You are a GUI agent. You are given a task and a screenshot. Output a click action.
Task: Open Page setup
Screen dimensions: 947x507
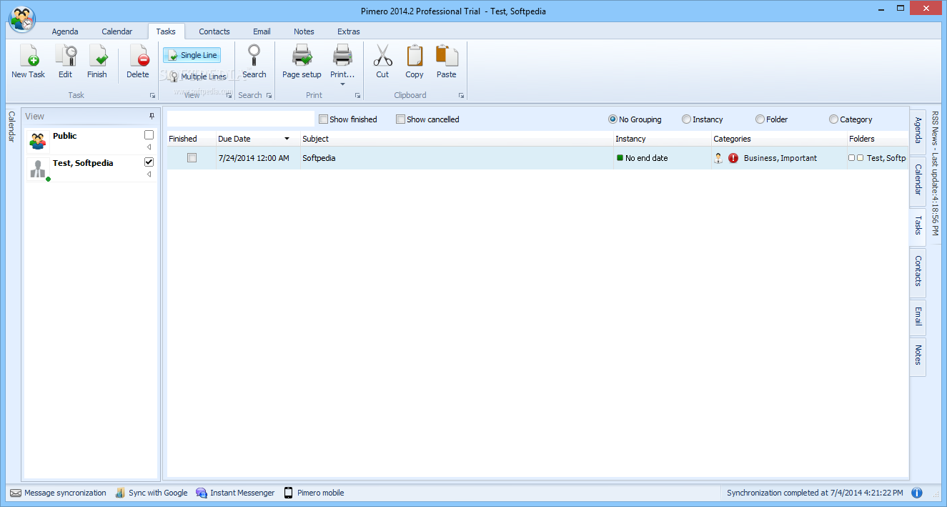point(302,61)
